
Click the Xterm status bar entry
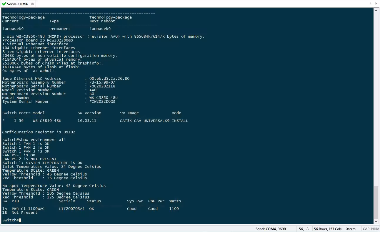tap(351, 229)
